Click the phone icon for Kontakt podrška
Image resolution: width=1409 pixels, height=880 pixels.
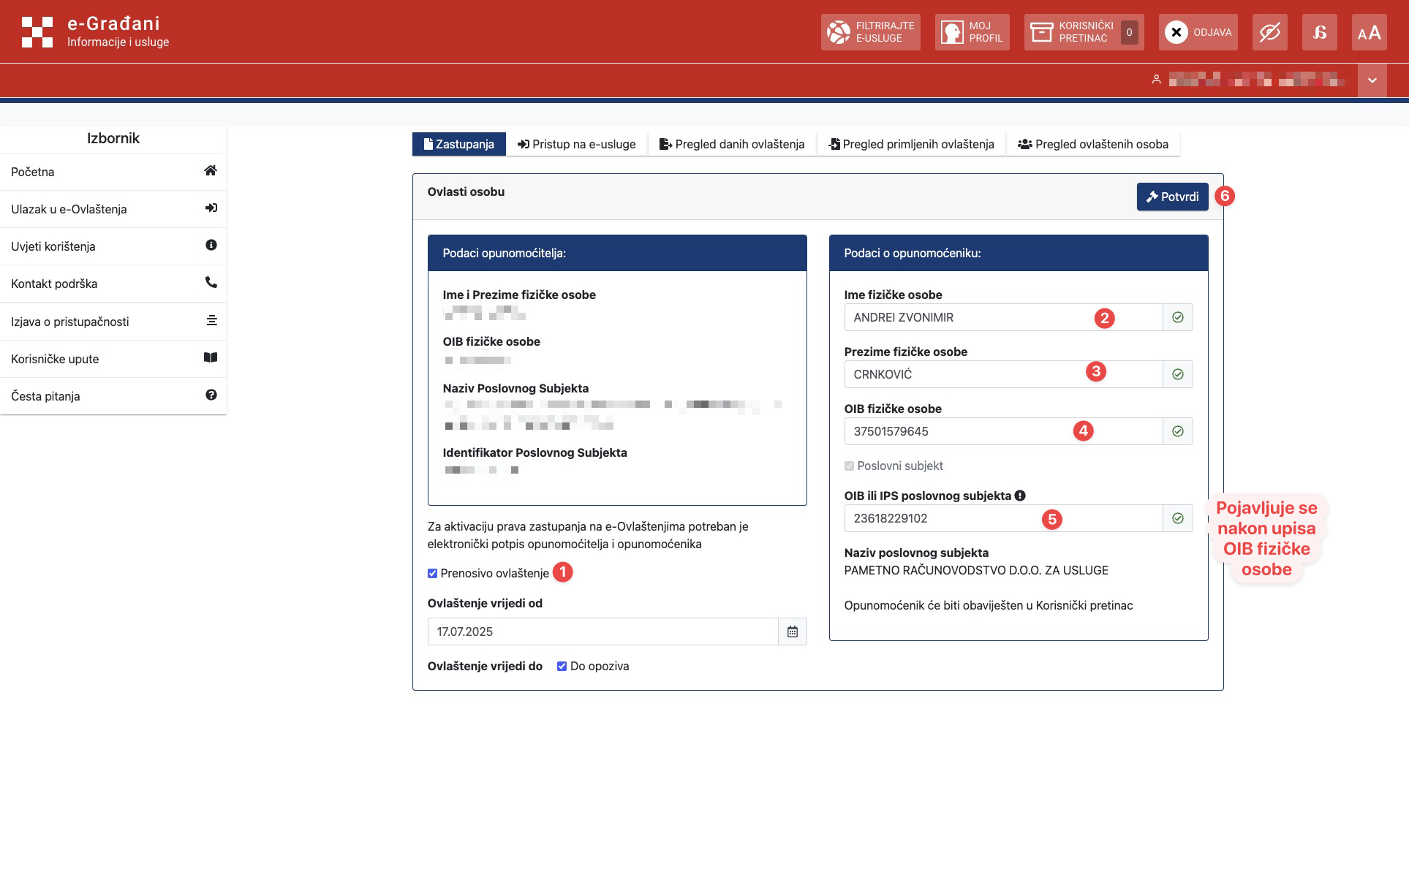[x=211, y=283]
